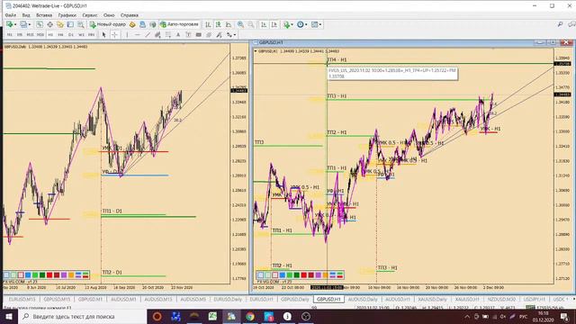Switch to Candlesticks display button
The width and height of the screenshot is (576, 324).
(218, 24)
